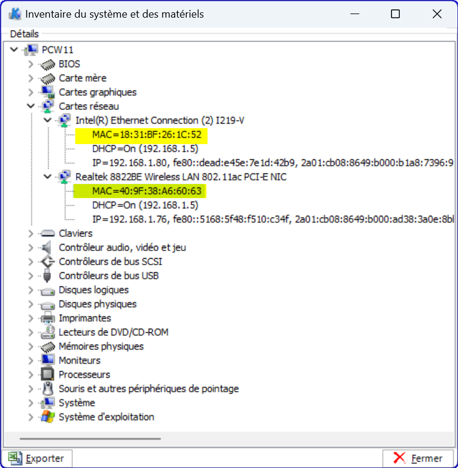The width and height of the screenshot is (458, 468).
Task: Collapse the PCW11 root node
Action: coord(14,50)
